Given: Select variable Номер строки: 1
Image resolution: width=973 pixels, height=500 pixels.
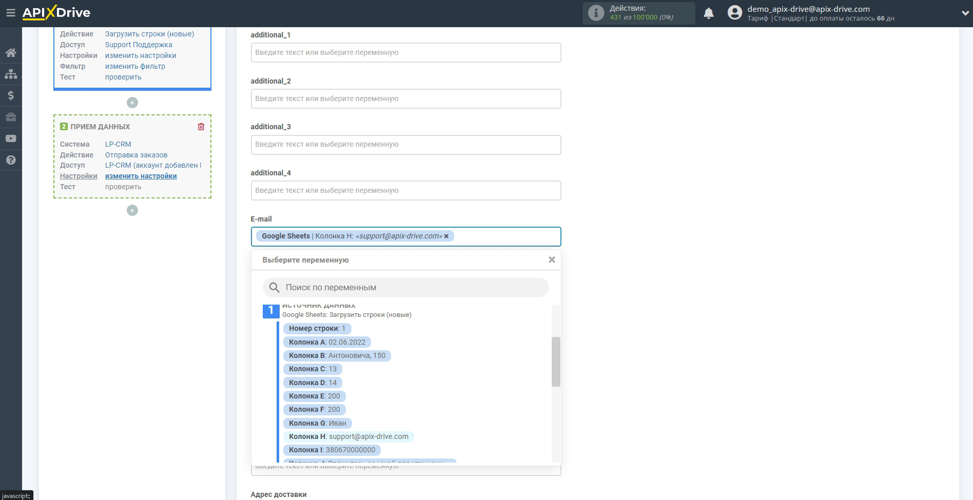Looking at the screenshot, I should tap(317, 329).
